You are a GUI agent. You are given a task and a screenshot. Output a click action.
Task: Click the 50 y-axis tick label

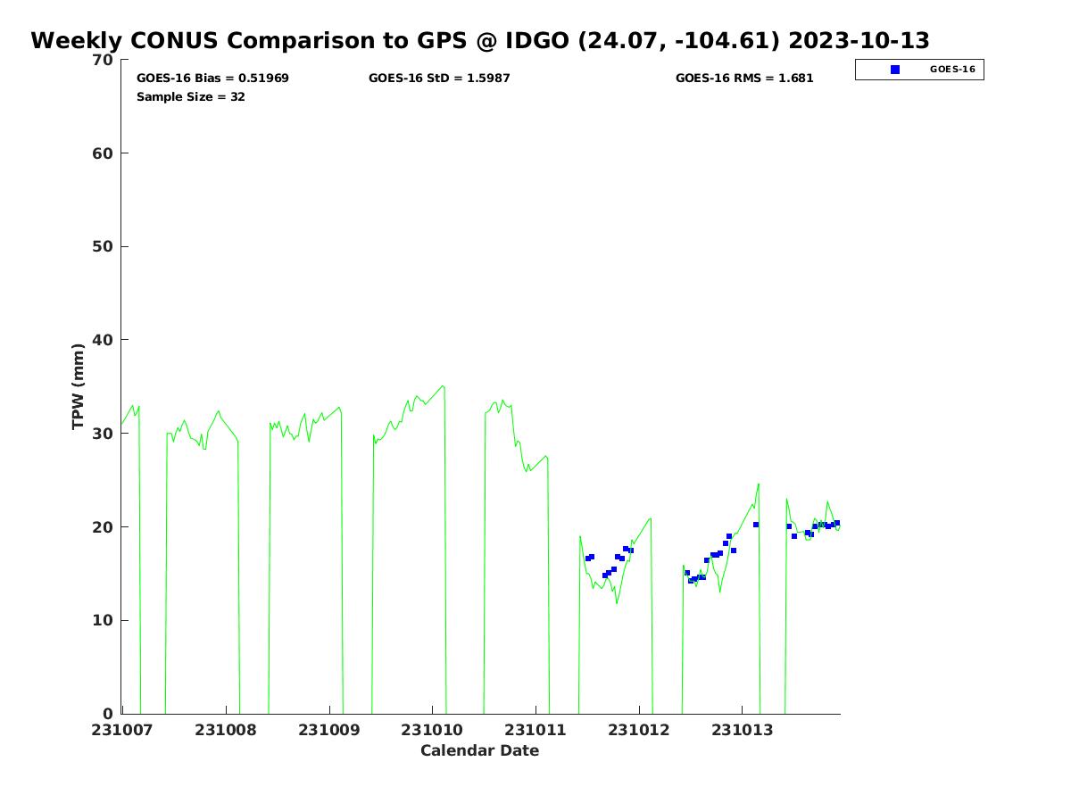click(104, 247)
